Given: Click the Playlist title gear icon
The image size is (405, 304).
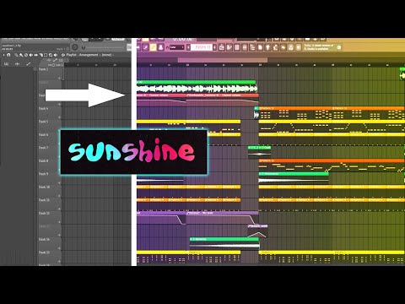Looking at the screenshot, I should point(63,55).
